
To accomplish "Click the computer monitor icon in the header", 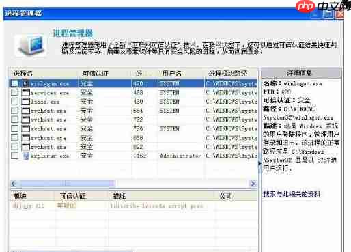I will (x=31, y=45).
